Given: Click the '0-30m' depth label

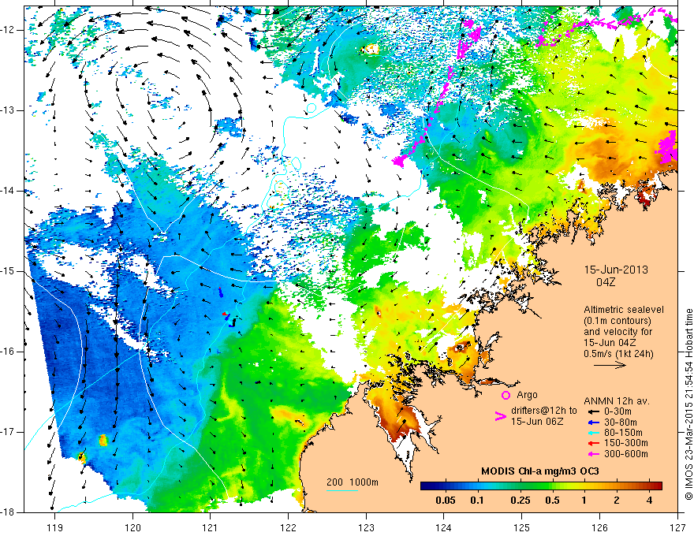Looking at the screenshot, I should [x=618, y=411].
